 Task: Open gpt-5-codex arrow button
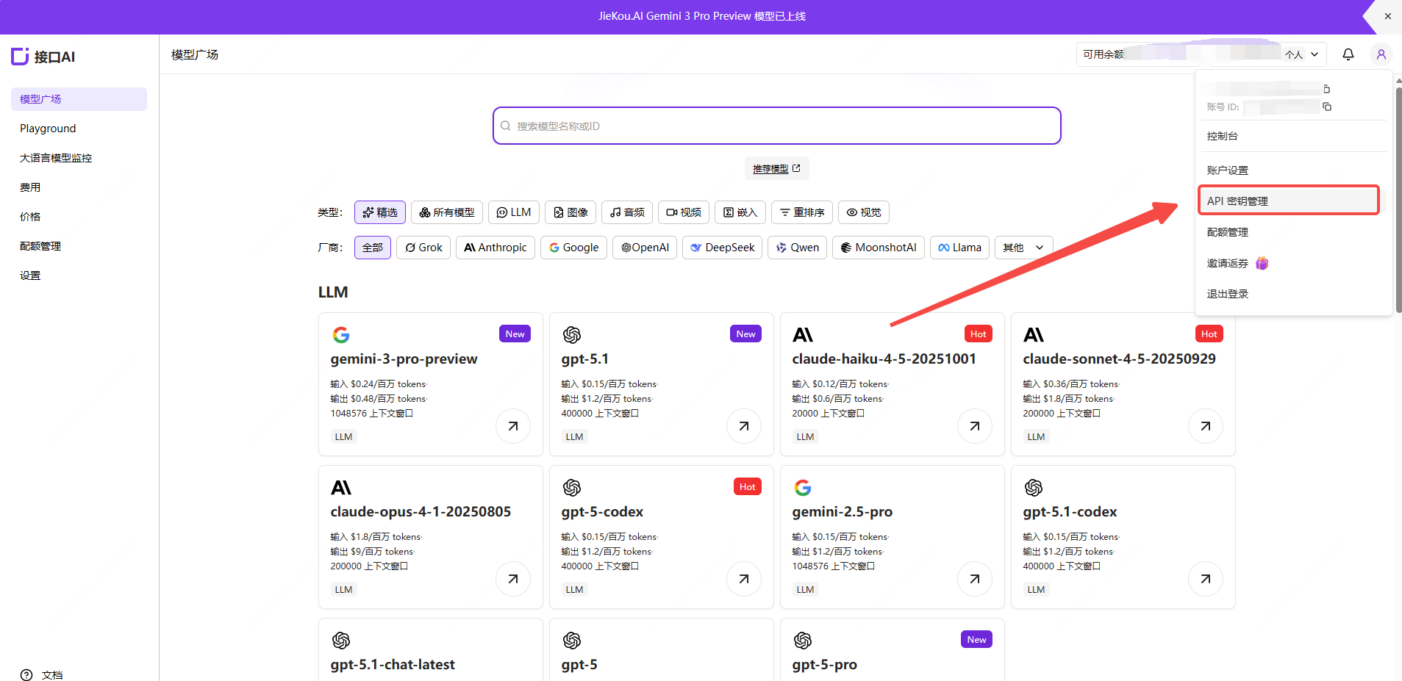click(744, 579)
